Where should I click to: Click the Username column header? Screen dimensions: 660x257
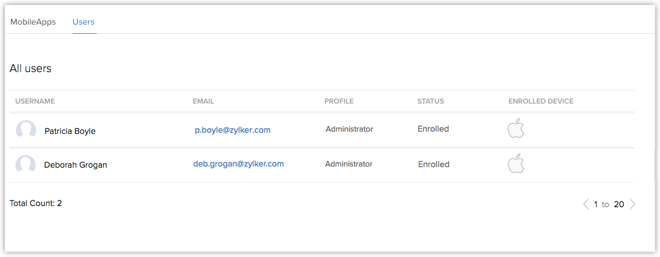click(35, 101)
